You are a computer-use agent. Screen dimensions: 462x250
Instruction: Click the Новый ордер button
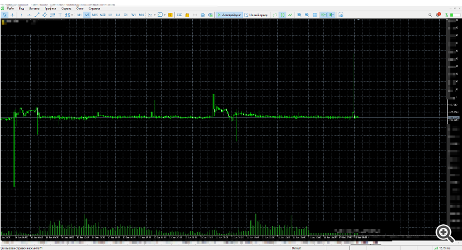coord(256,15)
